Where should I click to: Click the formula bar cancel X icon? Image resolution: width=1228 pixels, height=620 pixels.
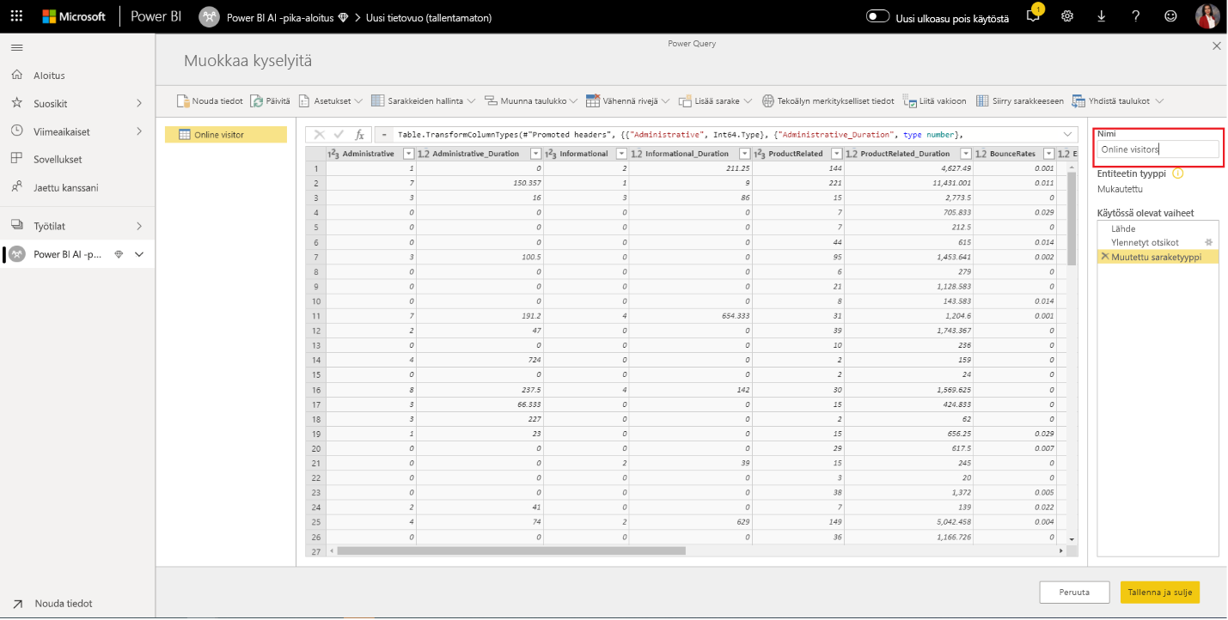pyautogui.click(x=319, y=135)
